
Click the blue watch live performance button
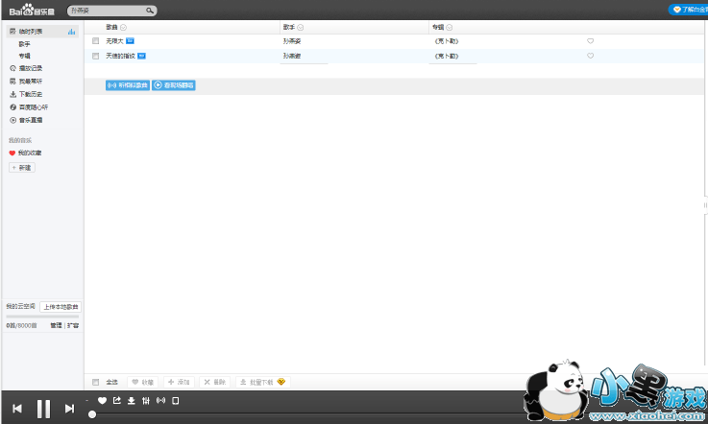click(x=174, y=85)
